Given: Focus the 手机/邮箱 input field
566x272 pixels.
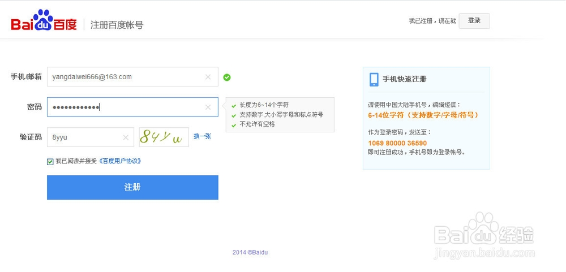Looking at the screenshot, I should coord(132,77).
